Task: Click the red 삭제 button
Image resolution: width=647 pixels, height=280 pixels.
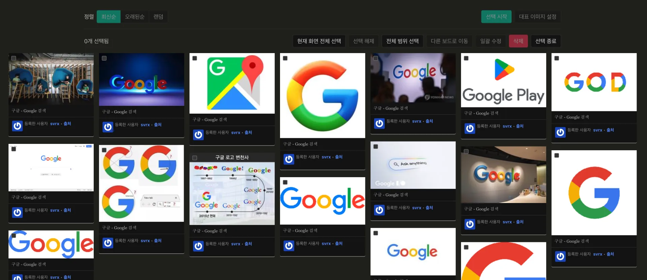Action: pyautogui.click(x=518, y=41)
